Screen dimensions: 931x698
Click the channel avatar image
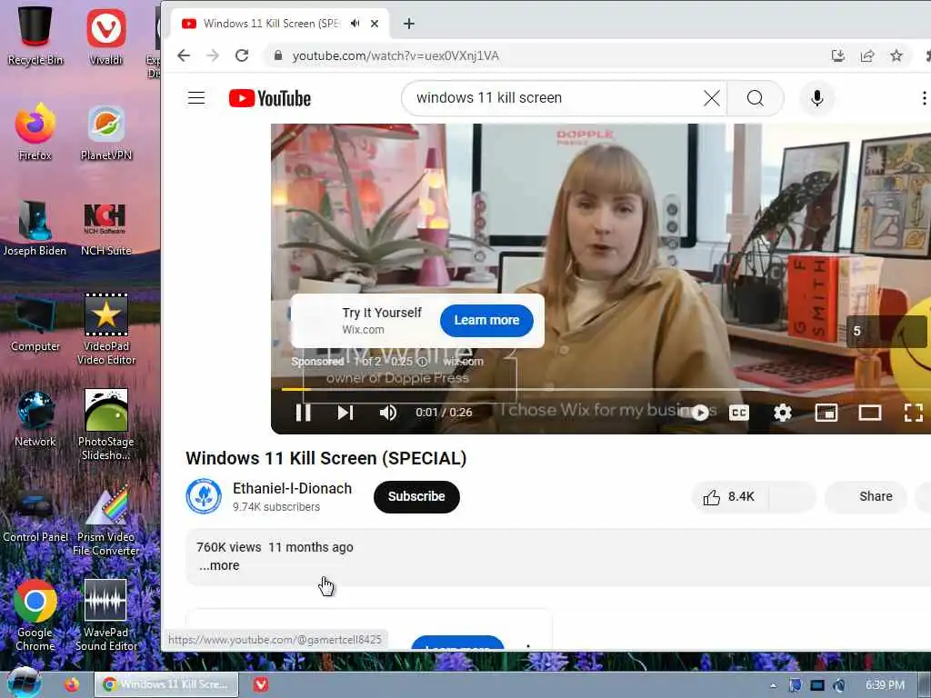tap(204, 496)
